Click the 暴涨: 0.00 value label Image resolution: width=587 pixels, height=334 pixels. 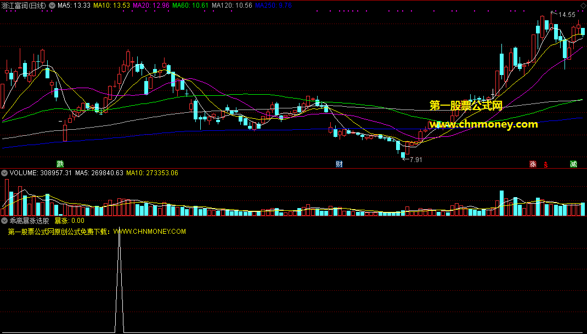point(70,221)
